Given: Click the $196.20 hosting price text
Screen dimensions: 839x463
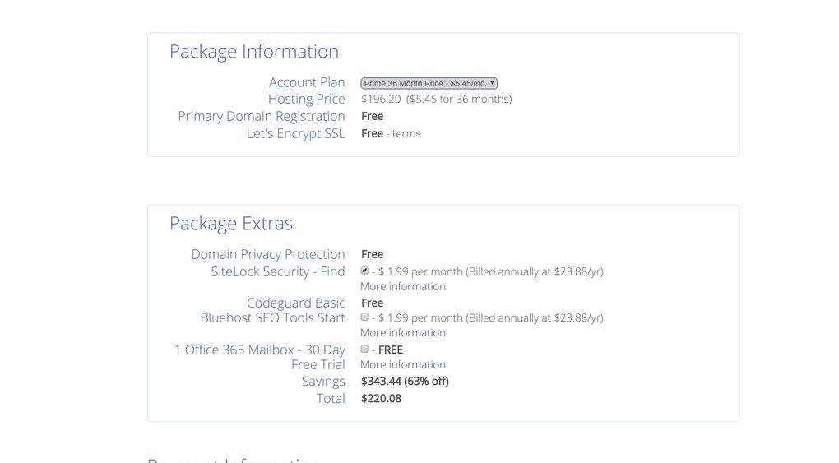Looking at the screenshot, I should point(381,99).
